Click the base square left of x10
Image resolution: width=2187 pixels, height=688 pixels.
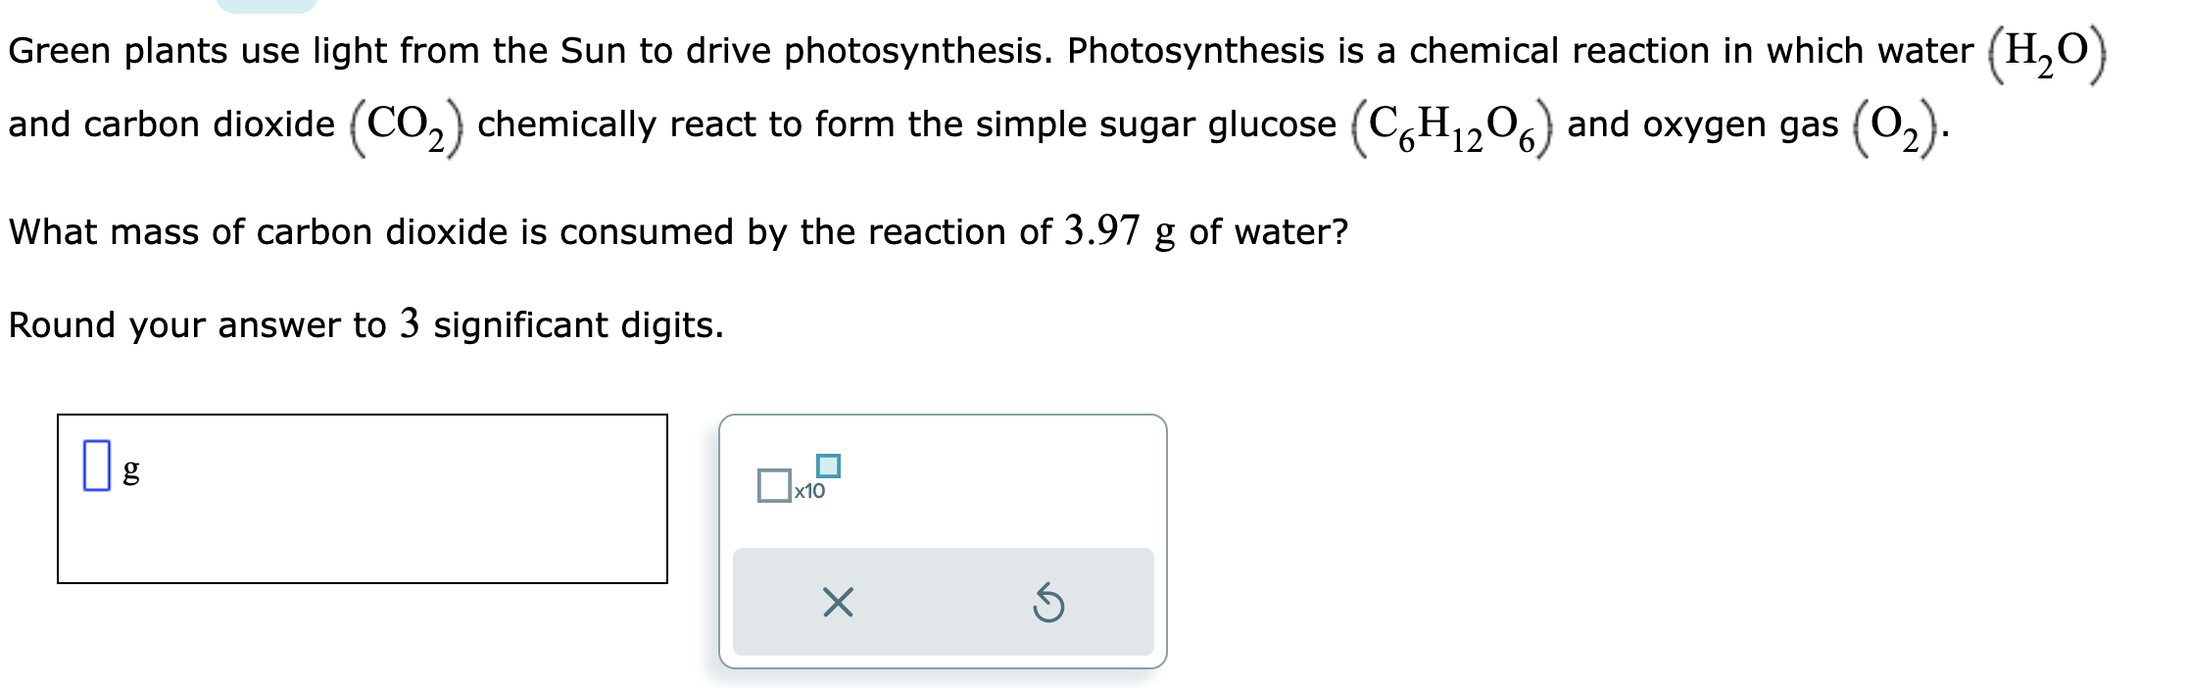click(773, 485)
